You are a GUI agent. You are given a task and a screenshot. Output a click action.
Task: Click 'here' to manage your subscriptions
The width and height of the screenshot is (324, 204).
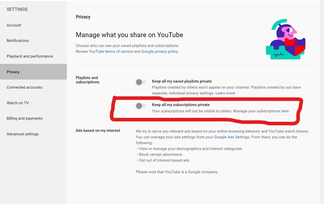[x=285, y=111]
